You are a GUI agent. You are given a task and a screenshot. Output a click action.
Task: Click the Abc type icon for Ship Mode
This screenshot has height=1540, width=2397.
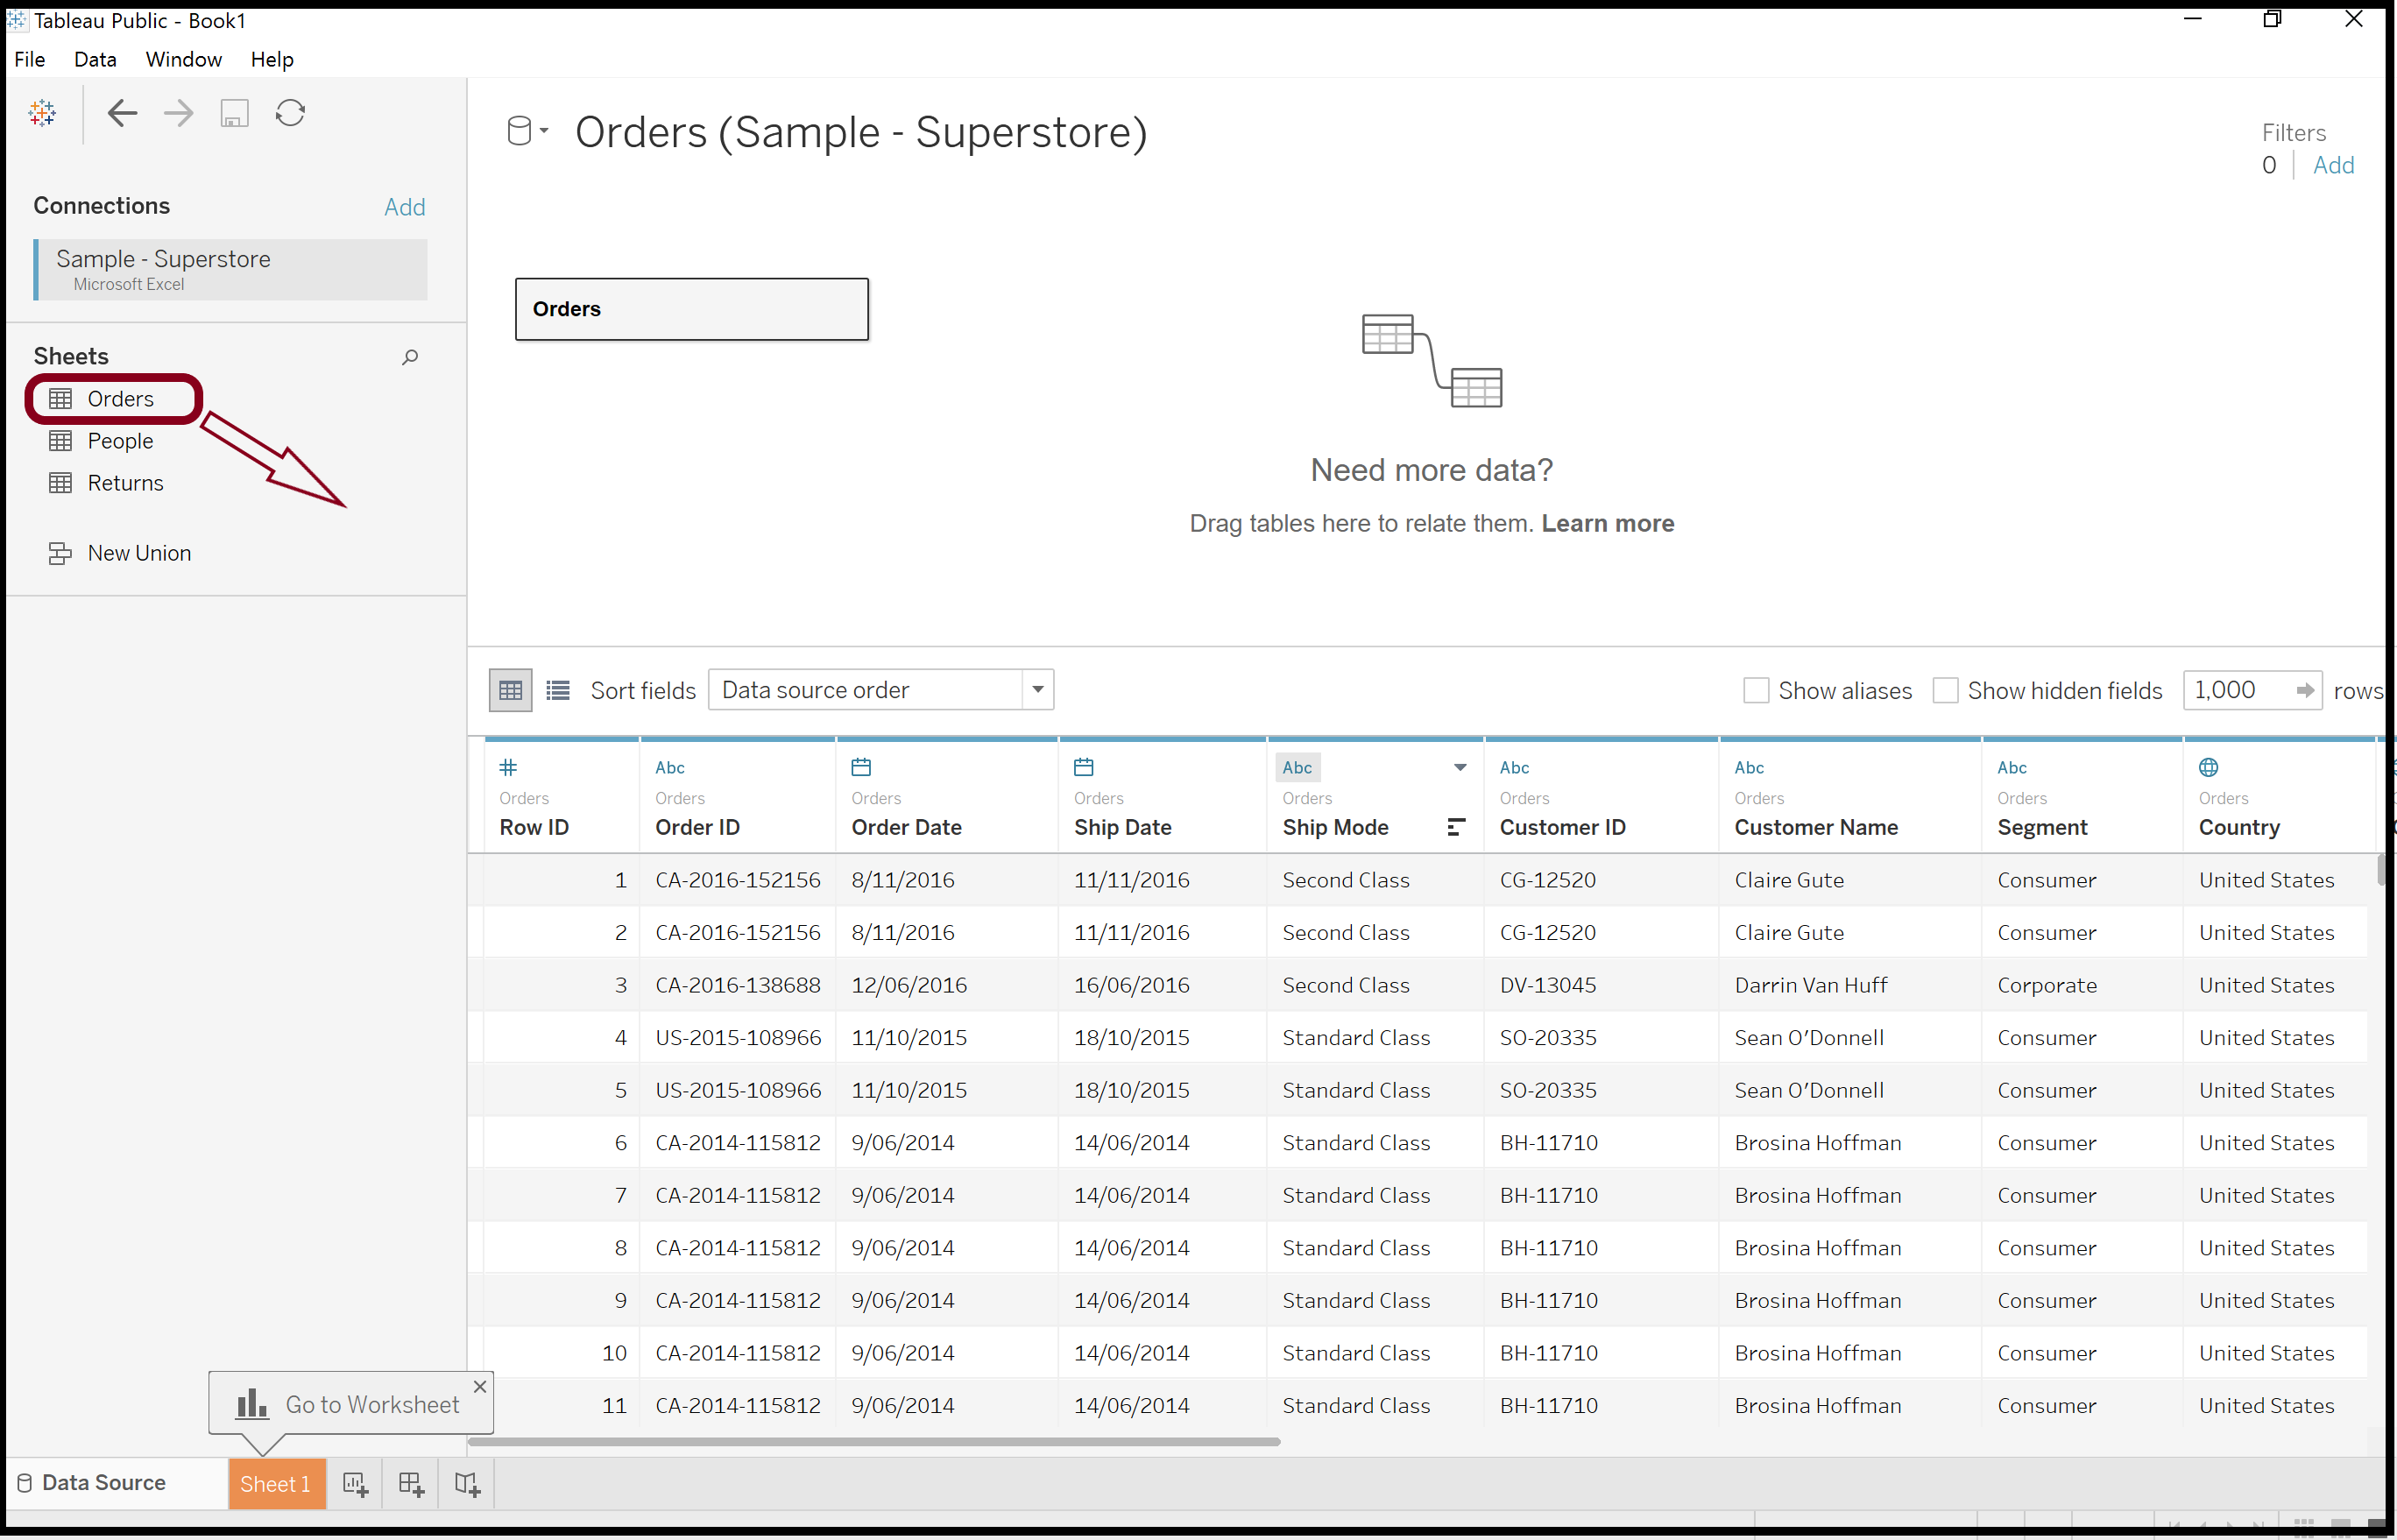pos(1298,768)
